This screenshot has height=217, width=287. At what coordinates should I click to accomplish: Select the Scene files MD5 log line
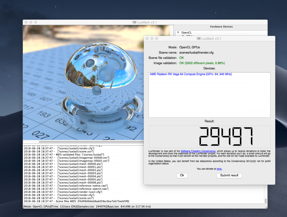tap(77, 201)
